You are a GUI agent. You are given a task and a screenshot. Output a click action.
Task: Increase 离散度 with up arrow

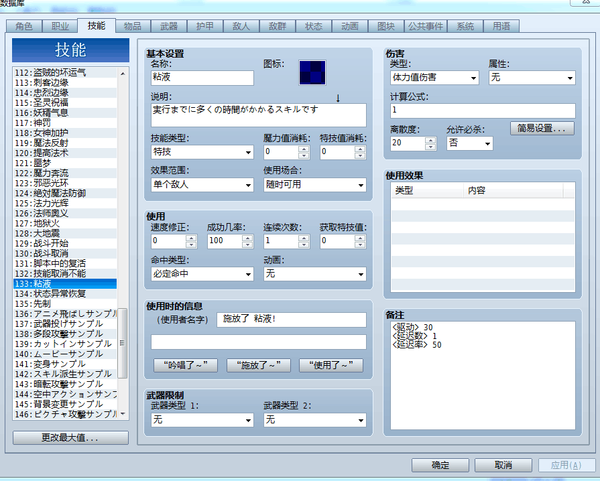(x=430, y=140)
